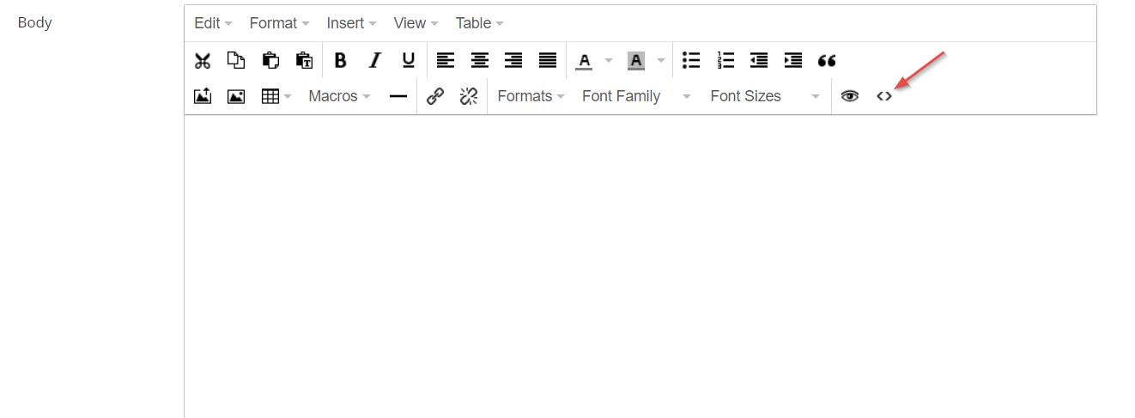Apply the text color A swatch

(584, 60)
